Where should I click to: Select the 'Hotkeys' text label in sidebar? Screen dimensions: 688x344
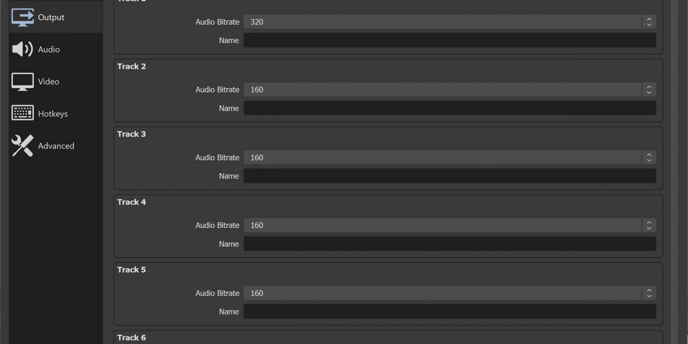[53, 114]
